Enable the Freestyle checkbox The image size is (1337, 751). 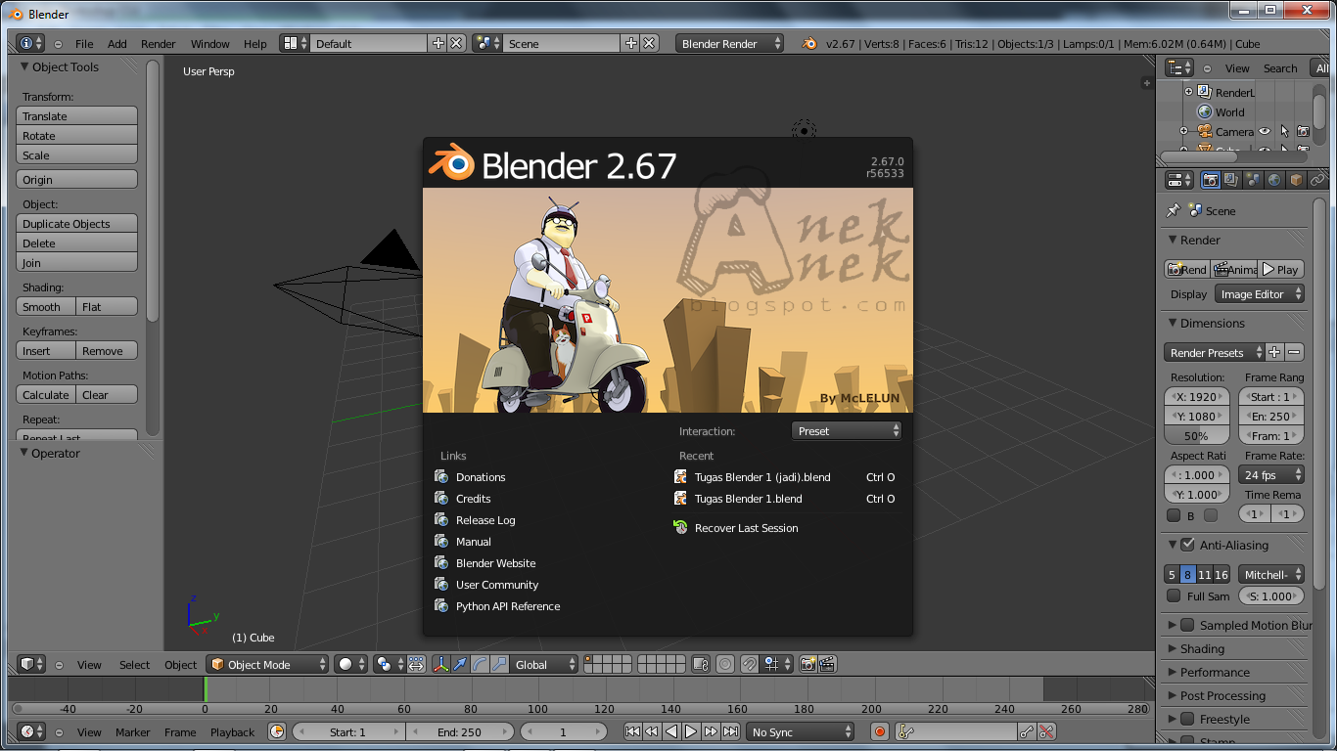click(1187, 719)
